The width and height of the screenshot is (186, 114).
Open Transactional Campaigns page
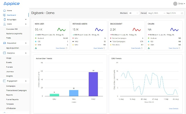pos(16,90)
